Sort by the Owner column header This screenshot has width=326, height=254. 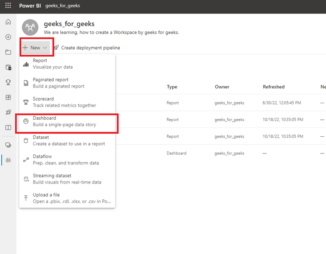(x=222, y=87)
